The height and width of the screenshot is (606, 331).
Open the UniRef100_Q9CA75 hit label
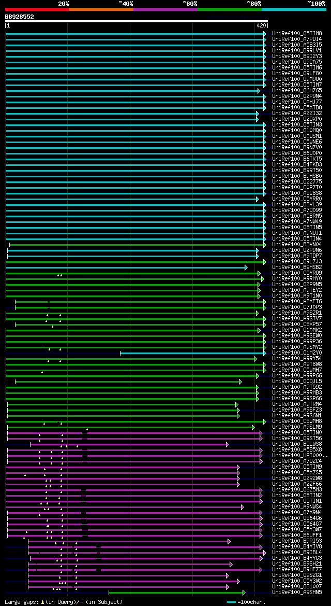(x=297, y=62)
